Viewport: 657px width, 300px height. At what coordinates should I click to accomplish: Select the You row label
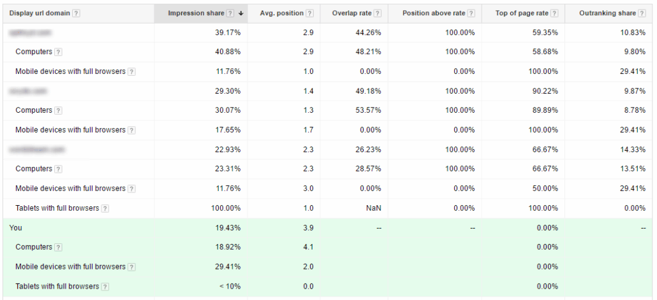(16, 227)
